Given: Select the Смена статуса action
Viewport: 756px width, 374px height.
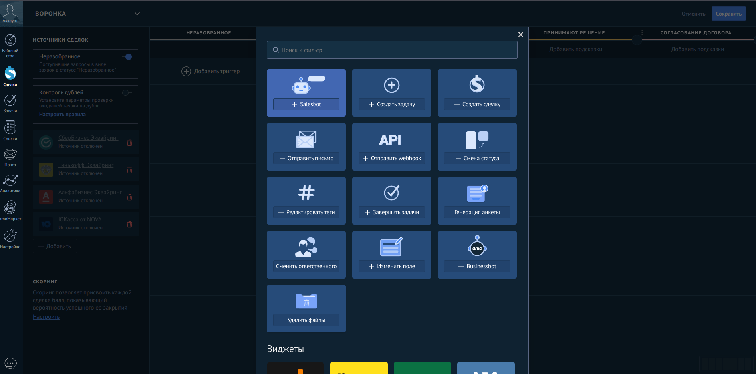Looking at the screenshot, I should (x=477, y=158).
